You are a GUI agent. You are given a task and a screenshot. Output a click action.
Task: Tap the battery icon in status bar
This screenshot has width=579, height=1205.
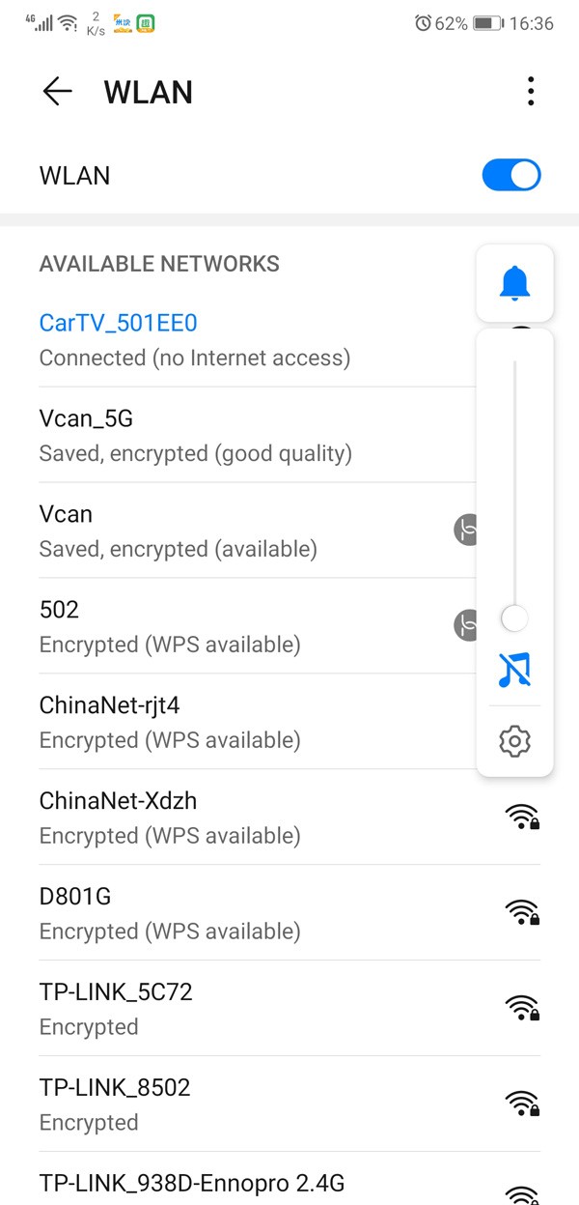(486, 23)
